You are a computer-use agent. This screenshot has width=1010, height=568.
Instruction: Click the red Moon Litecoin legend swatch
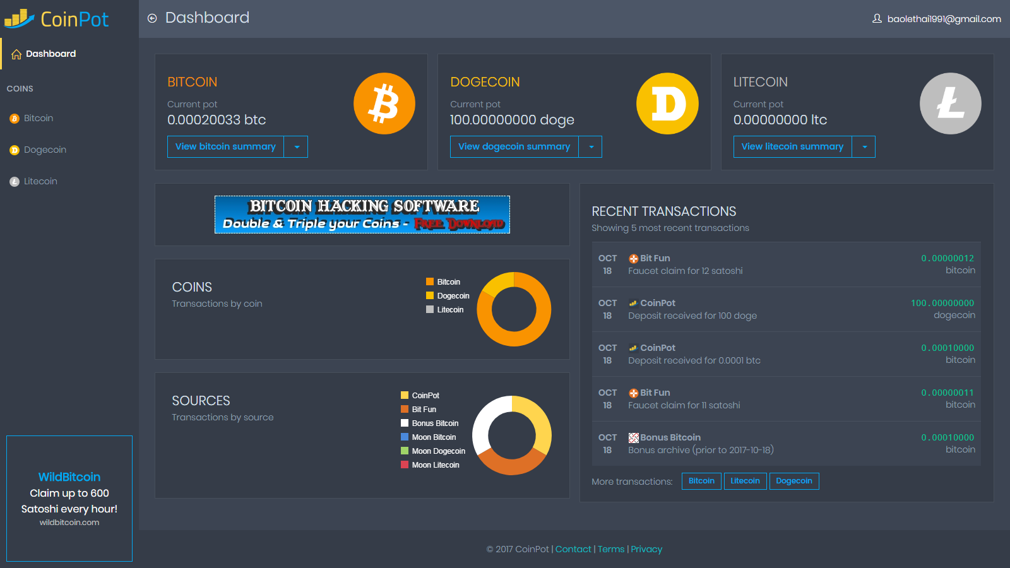tap(405, 465)
